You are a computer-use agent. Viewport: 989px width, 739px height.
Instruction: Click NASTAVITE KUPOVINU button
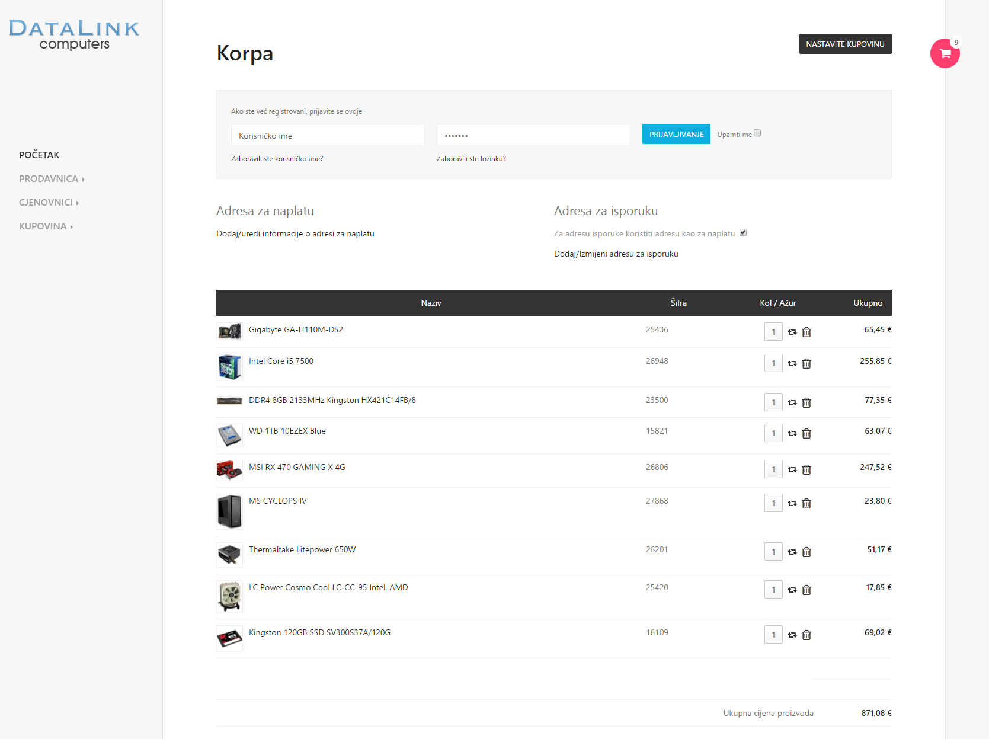[845, 44]
